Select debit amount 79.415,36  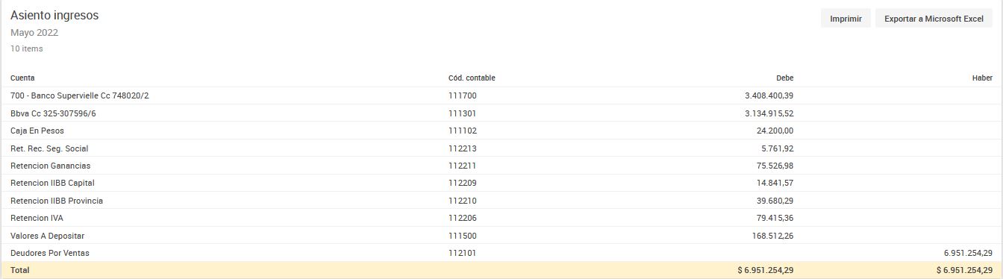click(775, 218)
